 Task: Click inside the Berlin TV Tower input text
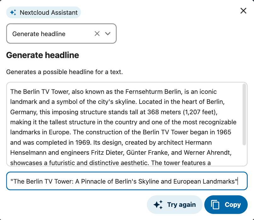[124, 124]
